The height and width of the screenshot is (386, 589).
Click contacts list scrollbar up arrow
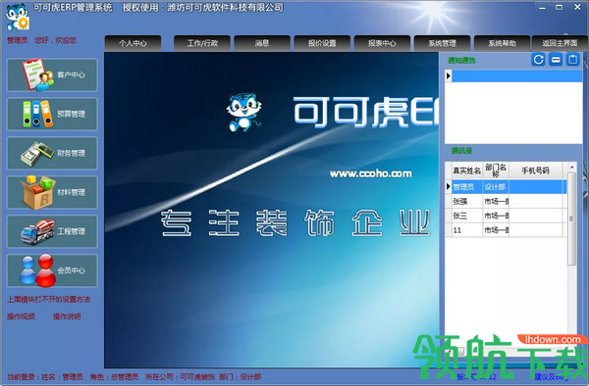pos(571,168)
